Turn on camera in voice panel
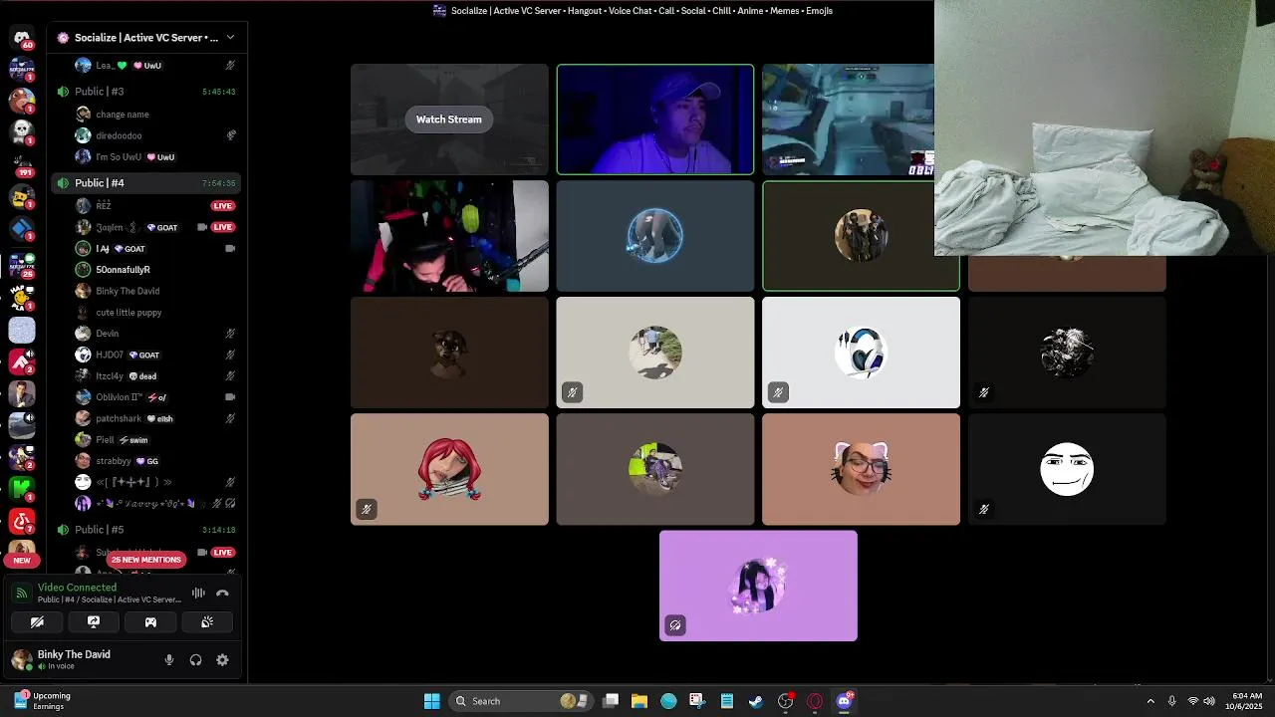The height and width of the screenshot is (717, 1275). (x=37, y=621)
